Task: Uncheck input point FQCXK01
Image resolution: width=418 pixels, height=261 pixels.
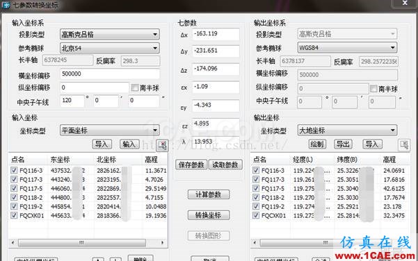Action: (x=14, y=215)
